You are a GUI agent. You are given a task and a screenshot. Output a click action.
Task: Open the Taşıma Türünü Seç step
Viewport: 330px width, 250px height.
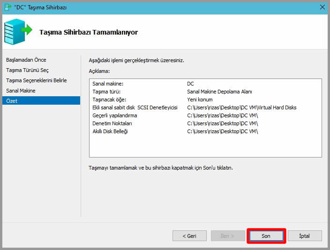[x=27, y=70]
